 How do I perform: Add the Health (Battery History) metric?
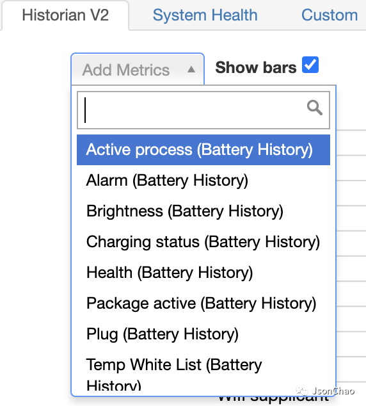203,273
